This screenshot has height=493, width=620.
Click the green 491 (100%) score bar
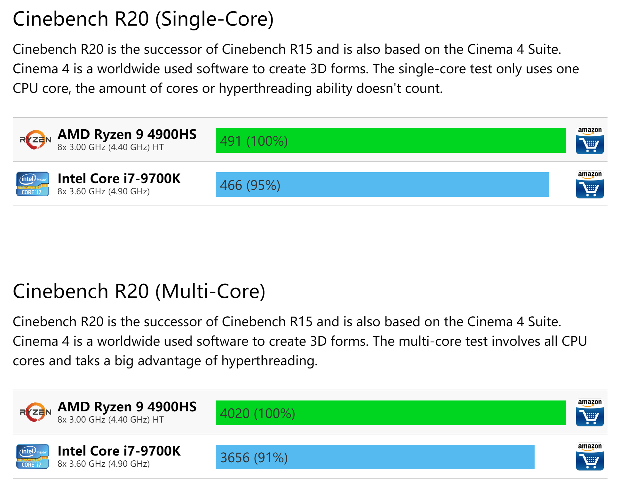click(391, 141)
